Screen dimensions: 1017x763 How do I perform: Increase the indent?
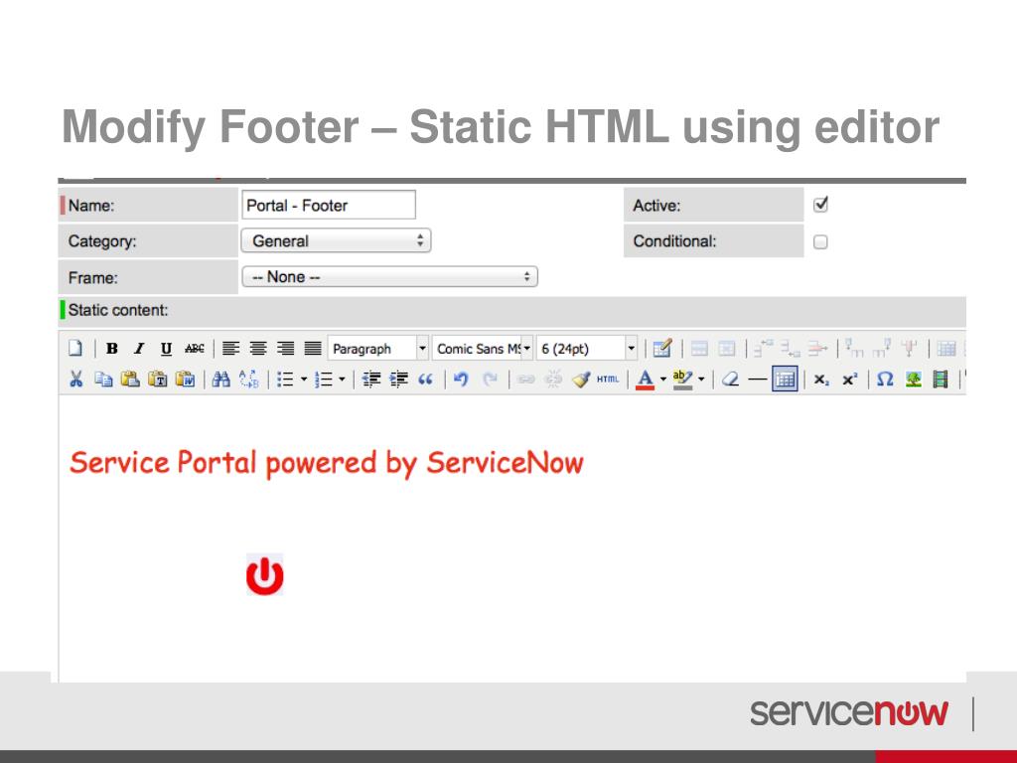tap(399, 379)
